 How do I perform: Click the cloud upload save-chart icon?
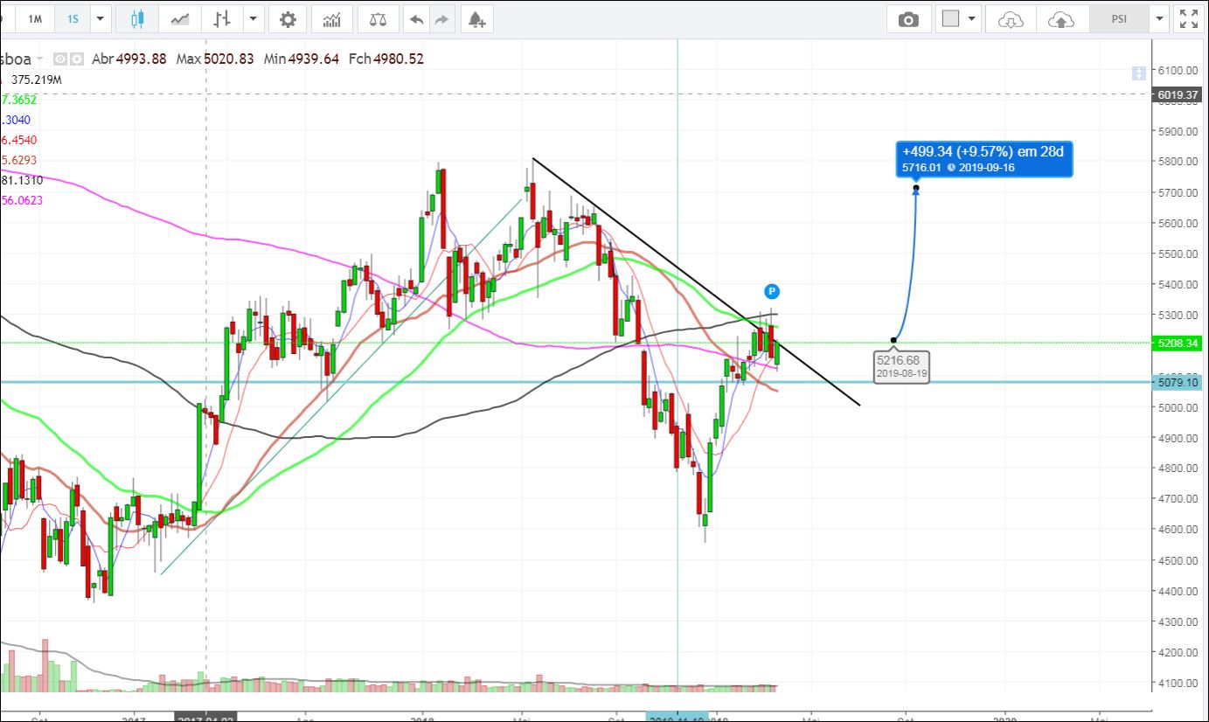pyautogui.click(x=1061, y=18)
